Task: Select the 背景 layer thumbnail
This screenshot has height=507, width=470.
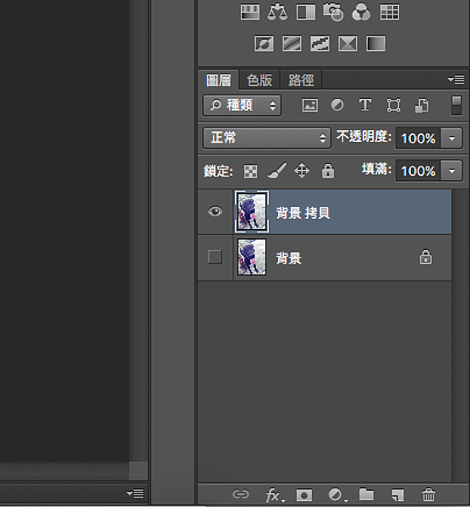Action: pos(252,257)
